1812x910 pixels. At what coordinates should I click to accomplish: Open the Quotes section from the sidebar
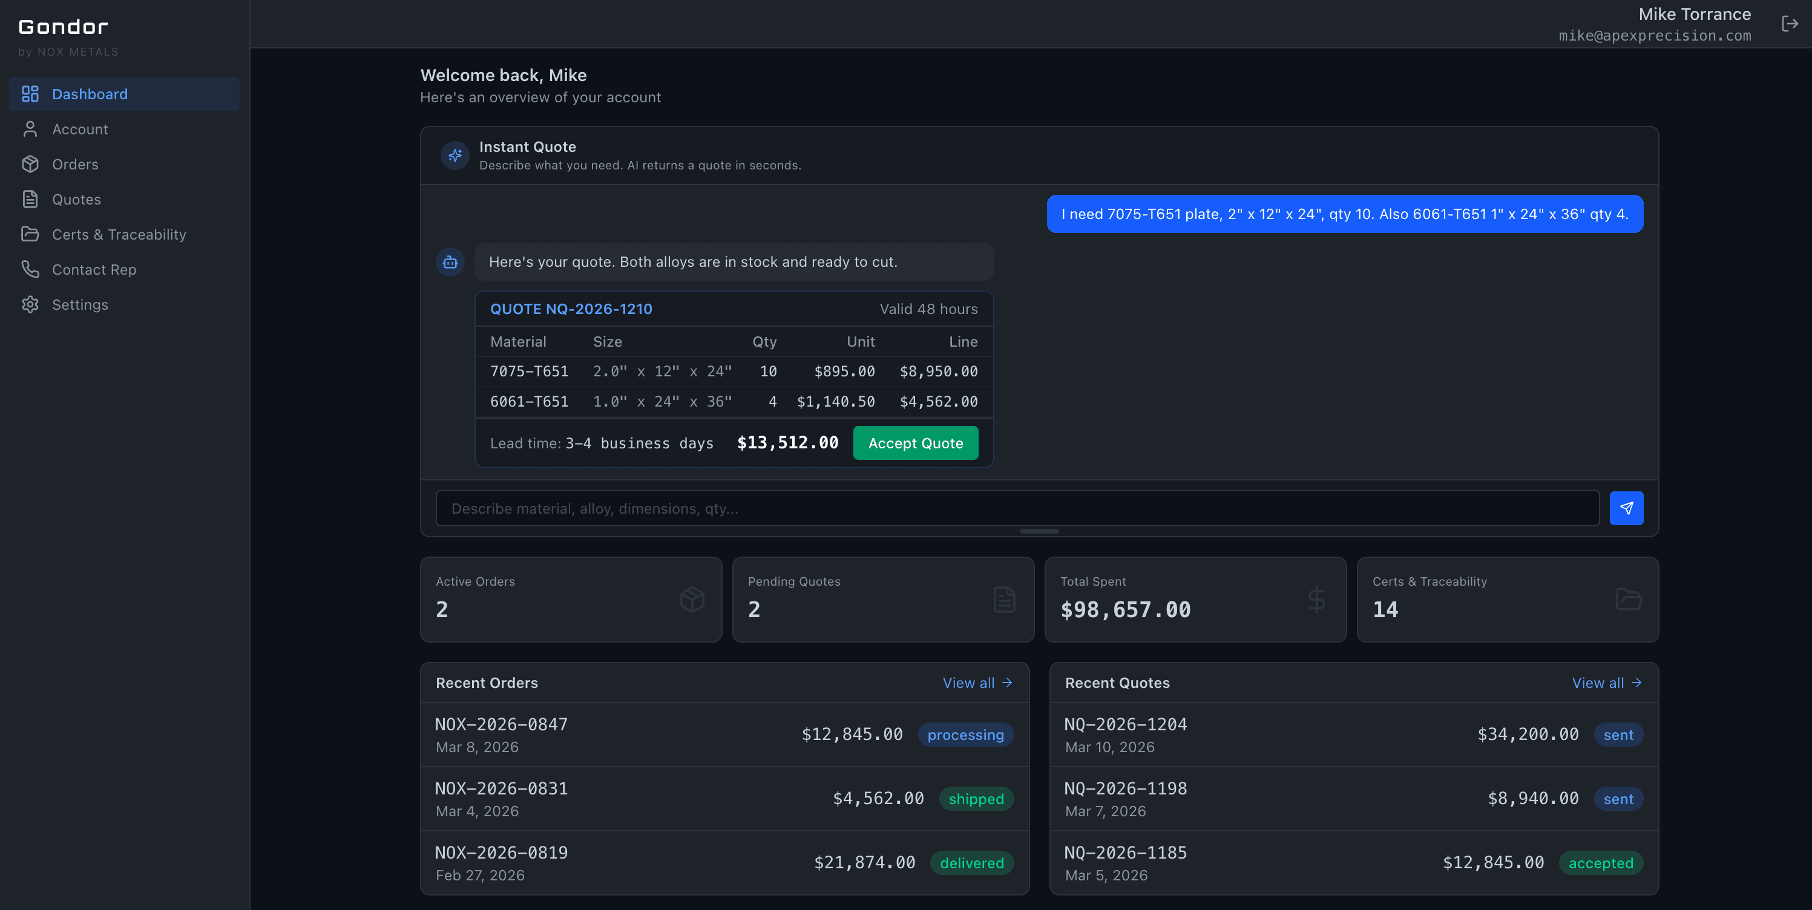(x=76, y=199)
